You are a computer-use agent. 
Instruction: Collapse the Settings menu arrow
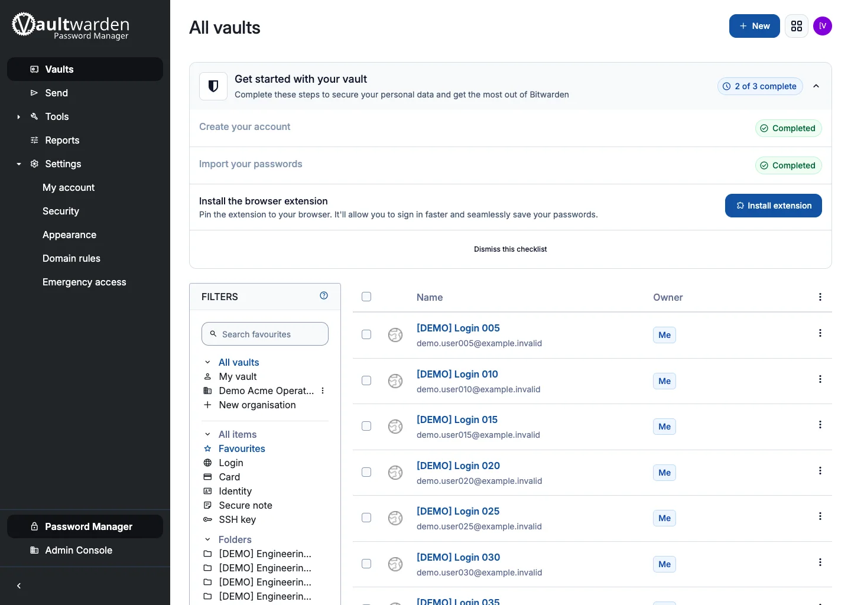tap(19, 164)
